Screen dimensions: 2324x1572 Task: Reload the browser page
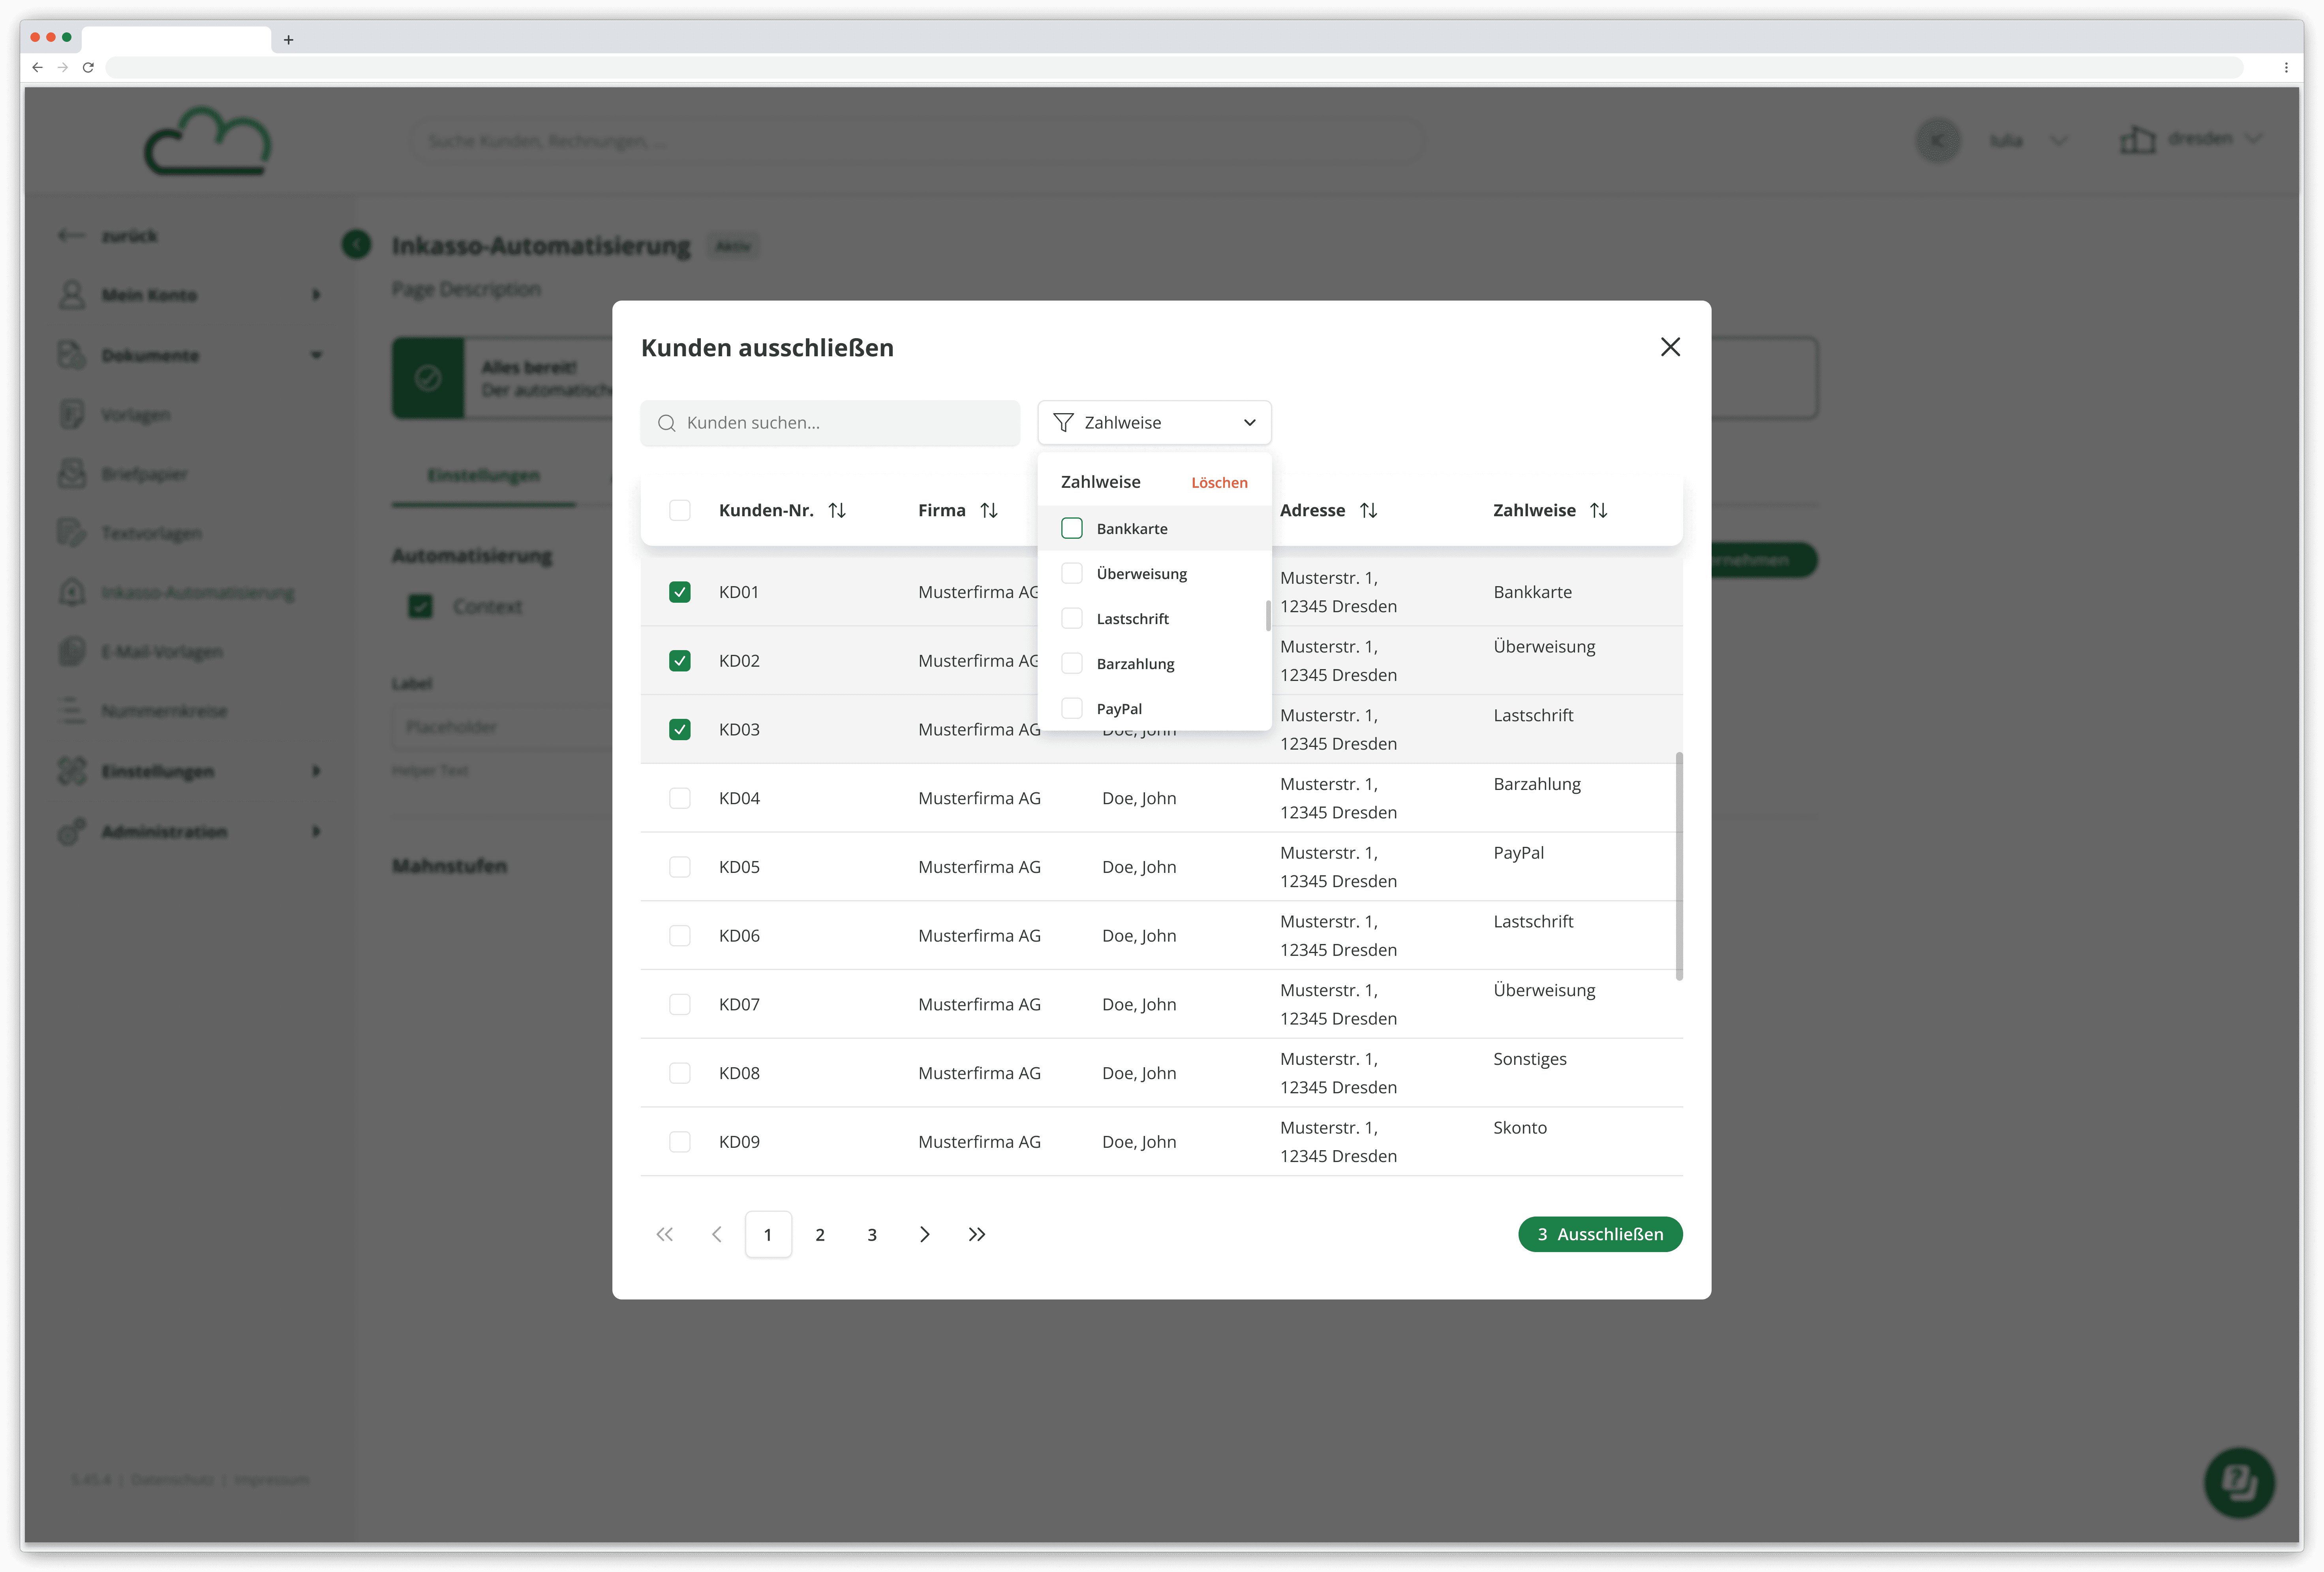[x=88, y=67]
